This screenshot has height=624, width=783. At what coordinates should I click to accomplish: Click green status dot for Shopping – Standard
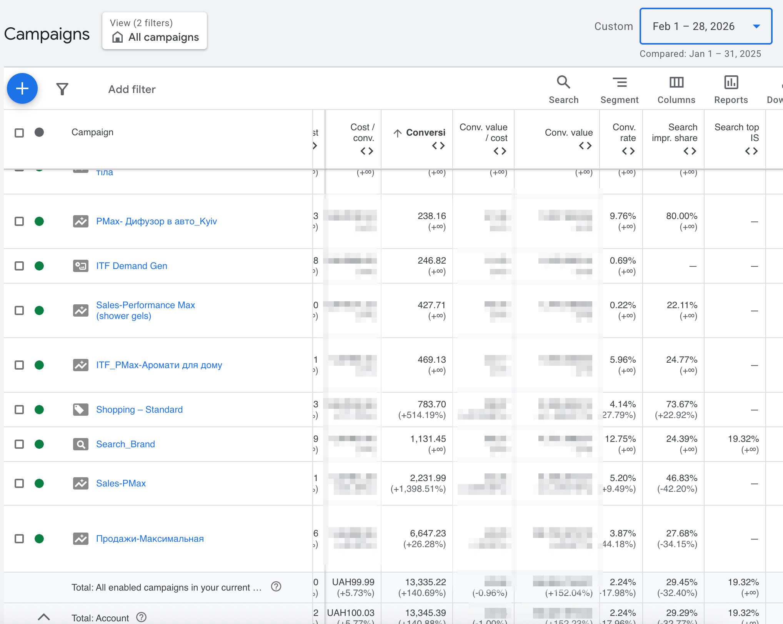coord(39,410)
